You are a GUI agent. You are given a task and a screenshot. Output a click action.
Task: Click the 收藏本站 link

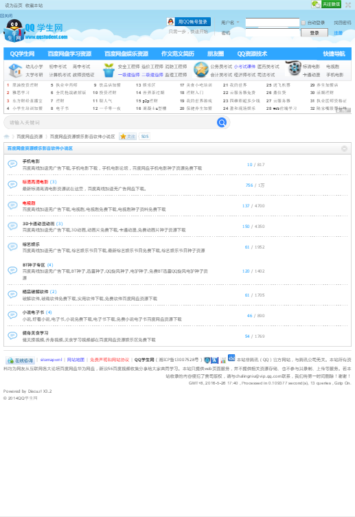tap(34, 5)
